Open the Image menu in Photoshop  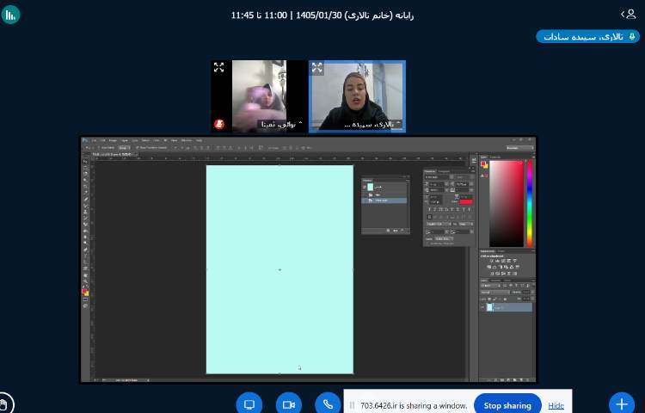(114, 140)
